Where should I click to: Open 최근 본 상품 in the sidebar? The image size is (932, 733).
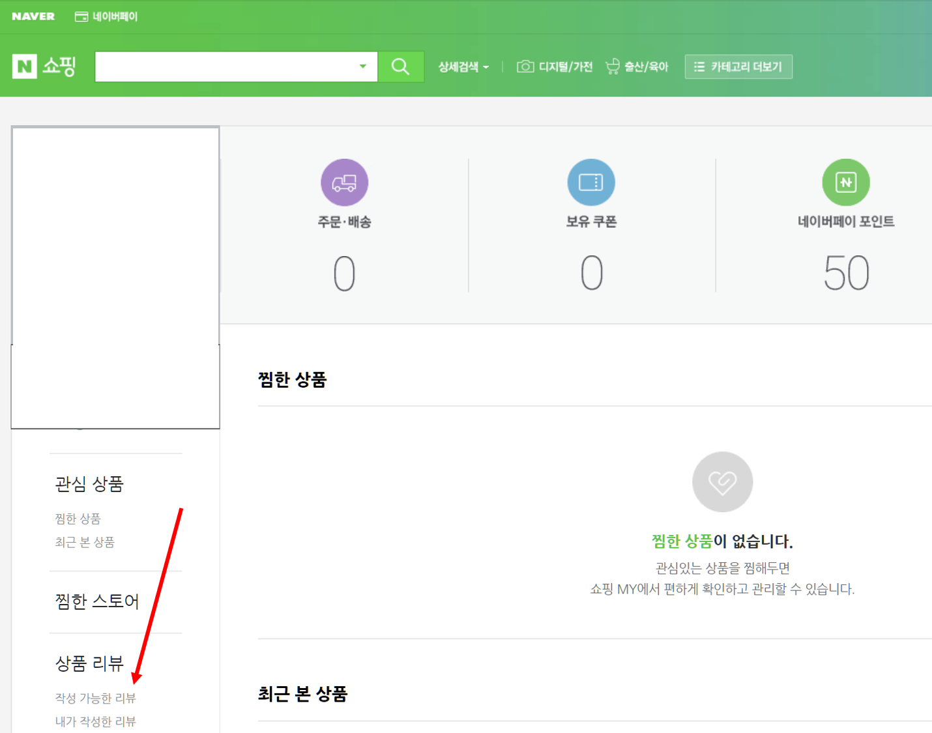[85, 542]
